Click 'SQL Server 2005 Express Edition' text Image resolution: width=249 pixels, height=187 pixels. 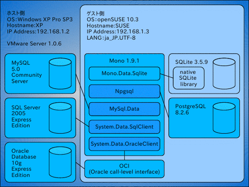[x=26, y=116]
